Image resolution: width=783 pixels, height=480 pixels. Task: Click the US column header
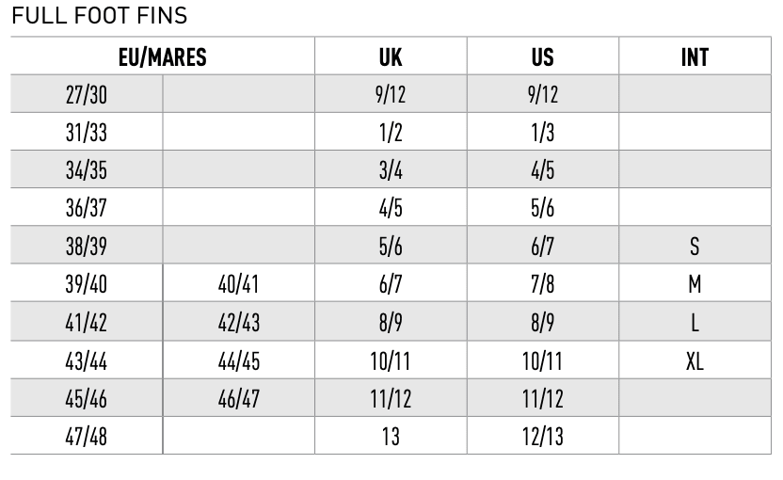tap(543, 56)
